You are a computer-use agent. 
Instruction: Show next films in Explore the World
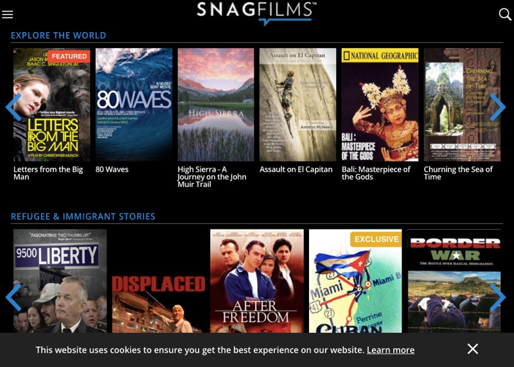pyautogui.click(x=497, y=107)
